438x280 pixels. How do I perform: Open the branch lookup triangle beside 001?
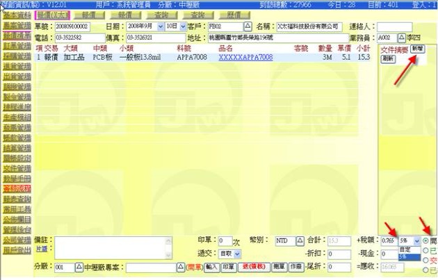click(79, 267)
